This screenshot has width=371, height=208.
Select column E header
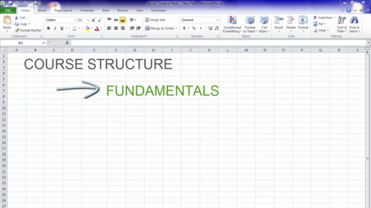tap(94, 50)
